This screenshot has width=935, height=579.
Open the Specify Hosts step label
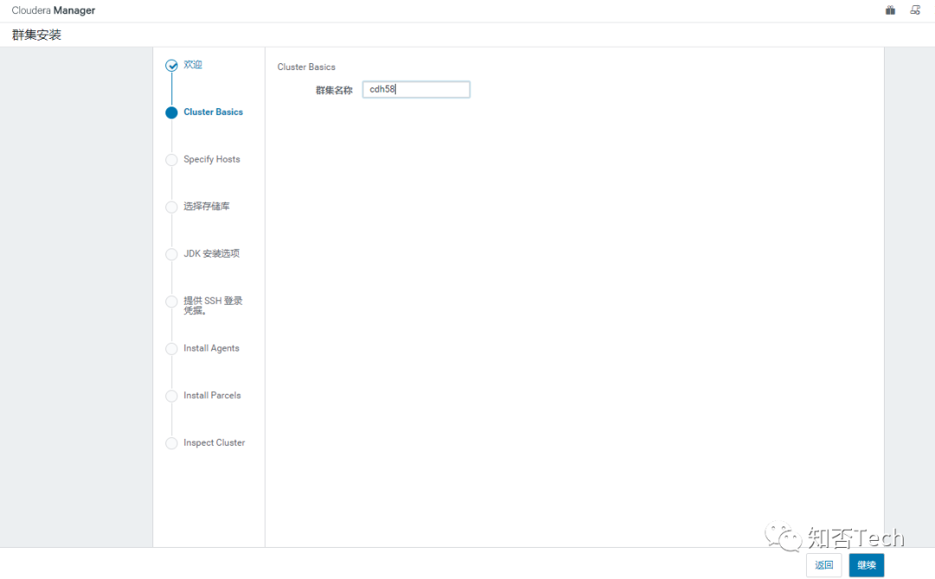click(x=212, y=159)
